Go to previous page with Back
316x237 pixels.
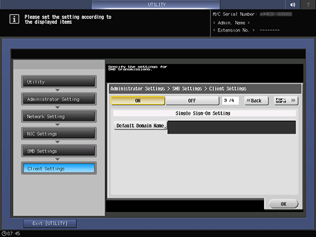pyautogui.click(x=256, y=101)
